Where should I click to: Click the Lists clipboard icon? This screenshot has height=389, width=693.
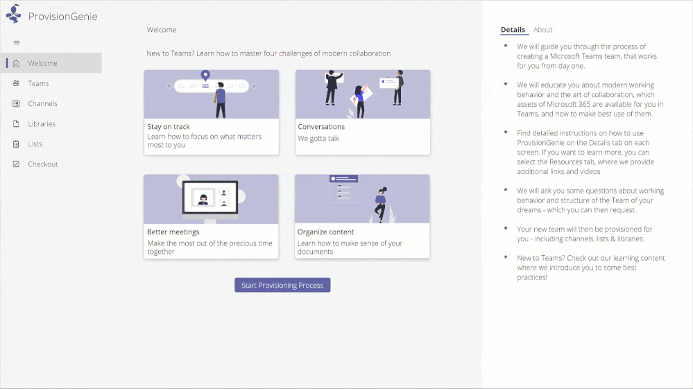click(17, 144)
